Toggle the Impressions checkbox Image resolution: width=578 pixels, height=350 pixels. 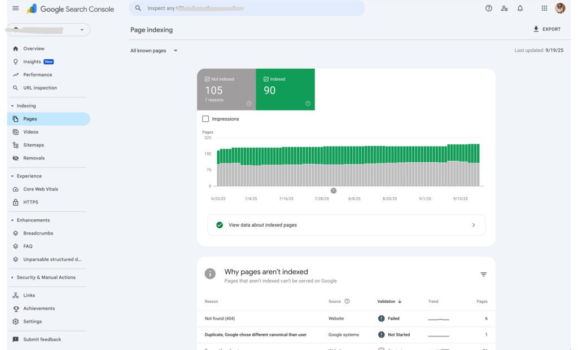(x=205, y=119)
